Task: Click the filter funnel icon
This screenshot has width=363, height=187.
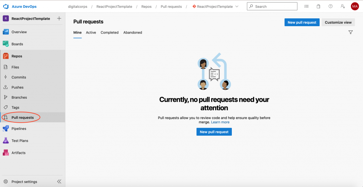Action: 351,33
